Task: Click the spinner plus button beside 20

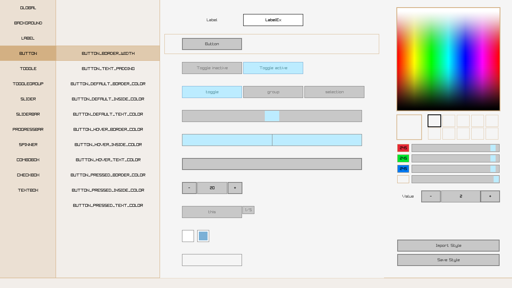Action: point(235,188)
